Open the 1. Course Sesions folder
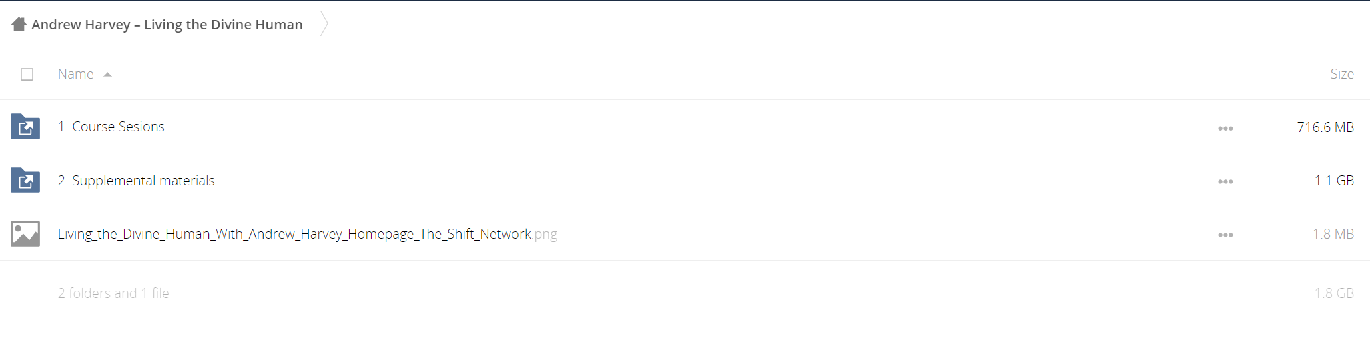This screenshot has width=1370, height=340. click(111, 127)
